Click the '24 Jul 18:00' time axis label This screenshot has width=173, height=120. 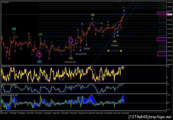[x=13, y=113]
